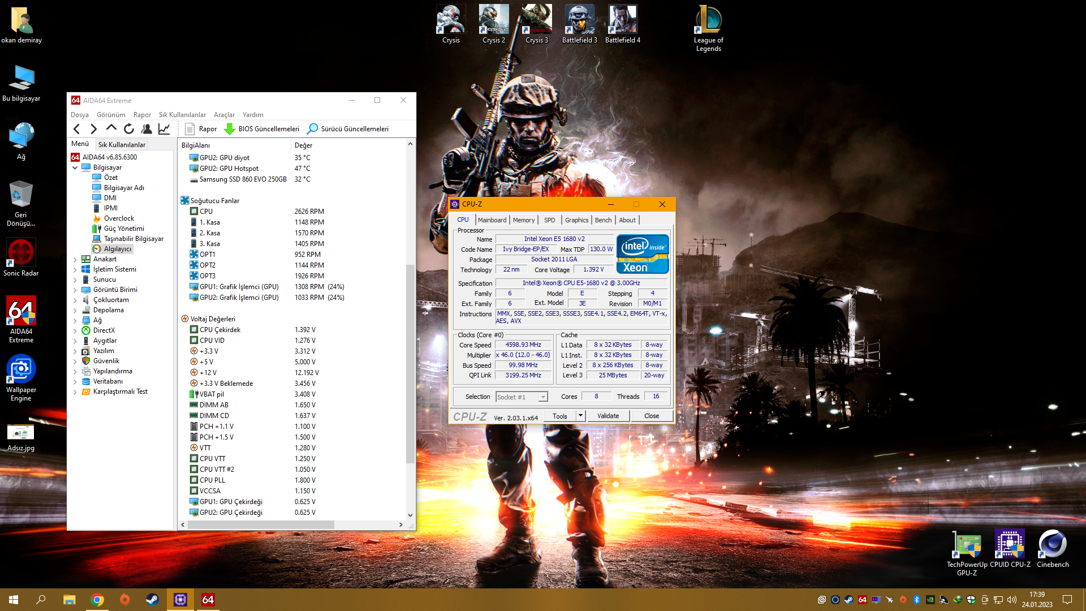
Task: Click the AIDA64 back navigation arrow
Action: click(x=77, y=129)
